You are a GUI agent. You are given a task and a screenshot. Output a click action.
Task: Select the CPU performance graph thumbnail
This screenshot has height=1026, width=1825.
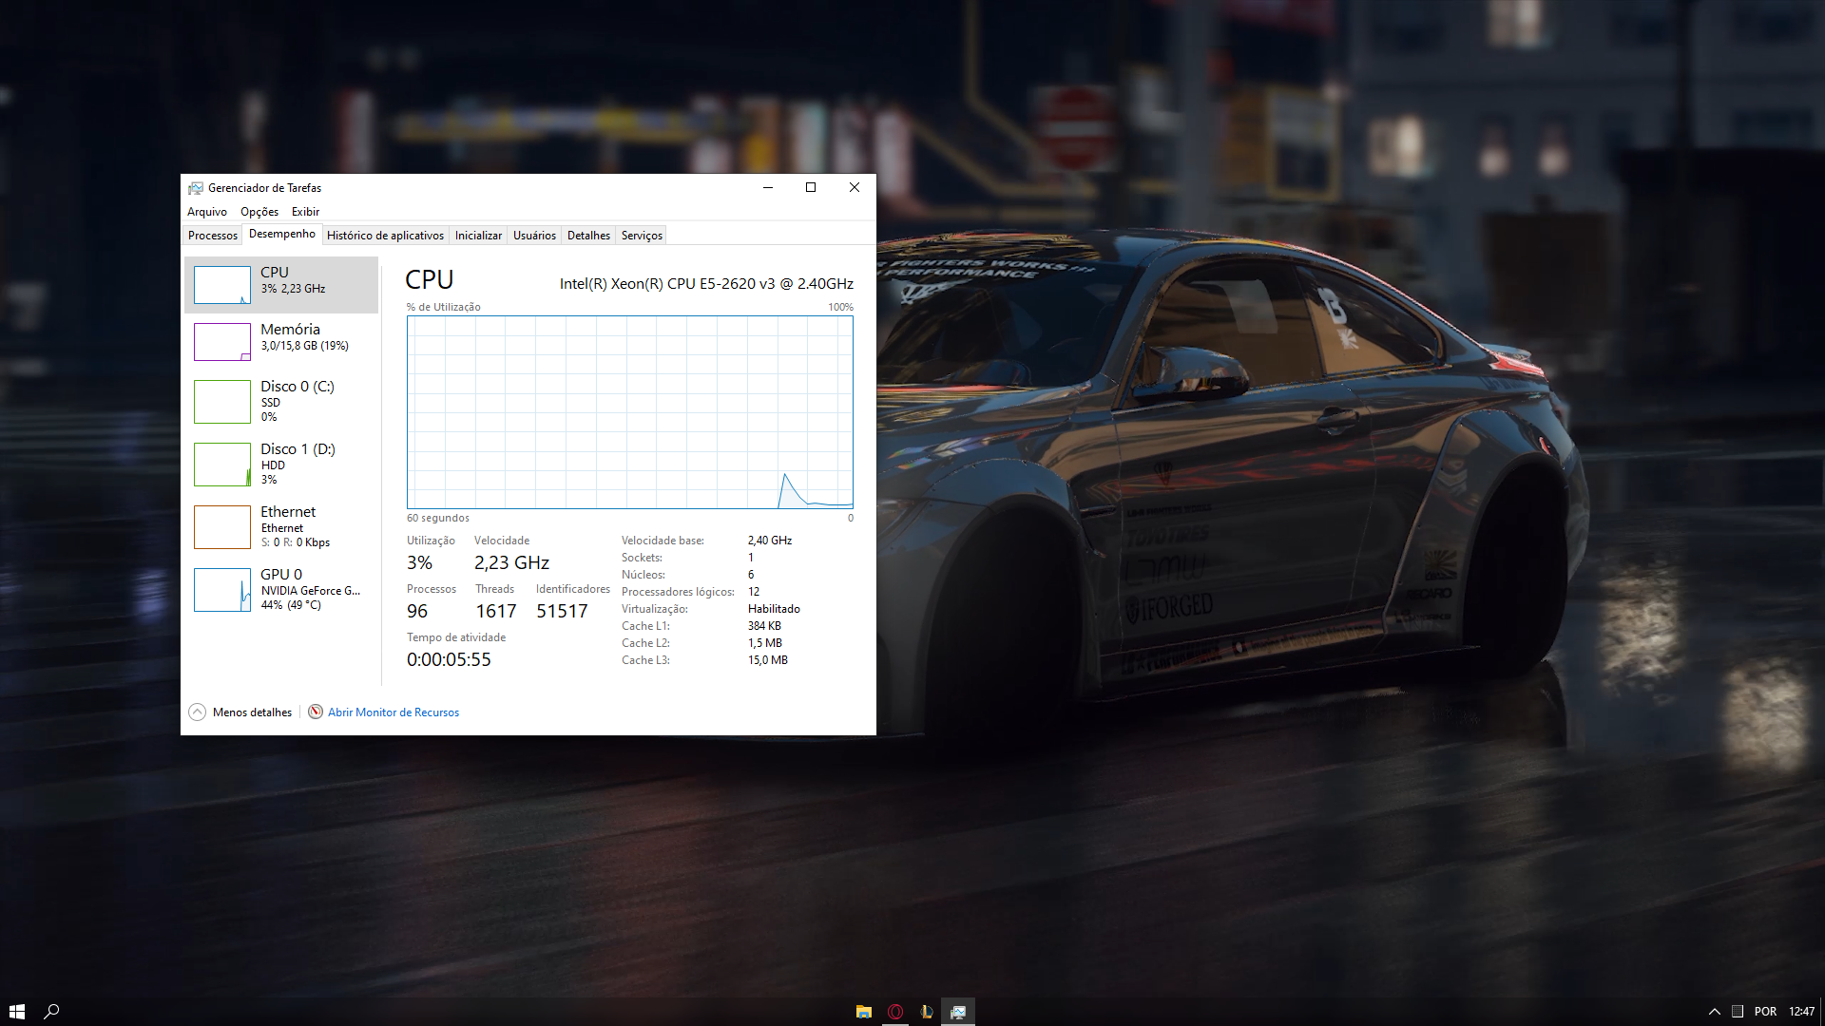(222, 285)
